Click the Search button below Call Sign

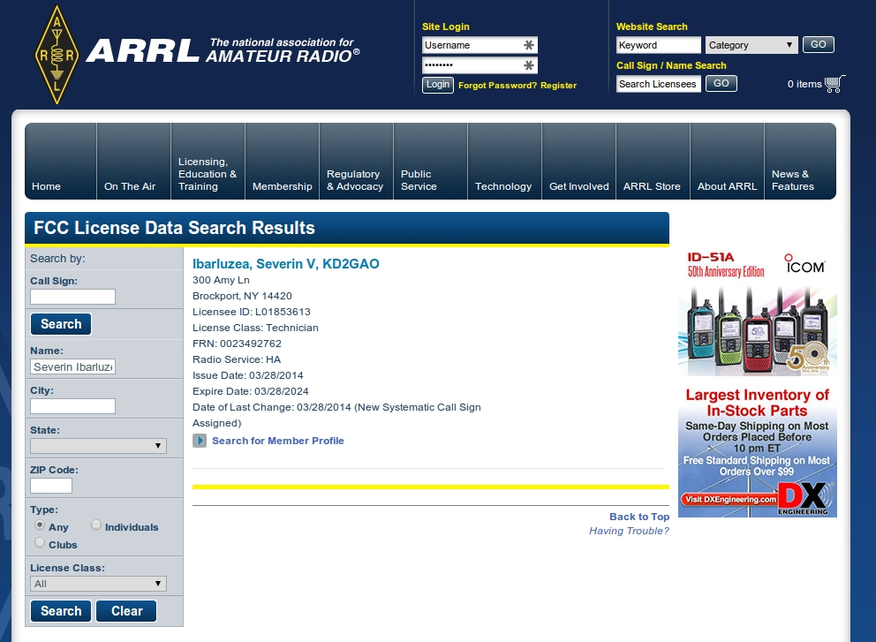click(61, 324)
